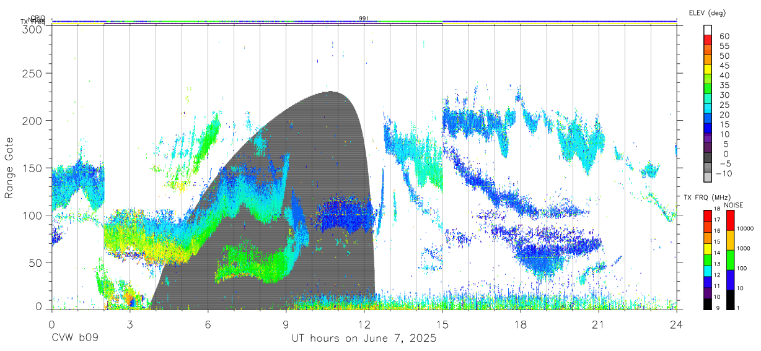Click the yellow 14 MHz frequency swatch
761x351 pixels.
(708, 249)
